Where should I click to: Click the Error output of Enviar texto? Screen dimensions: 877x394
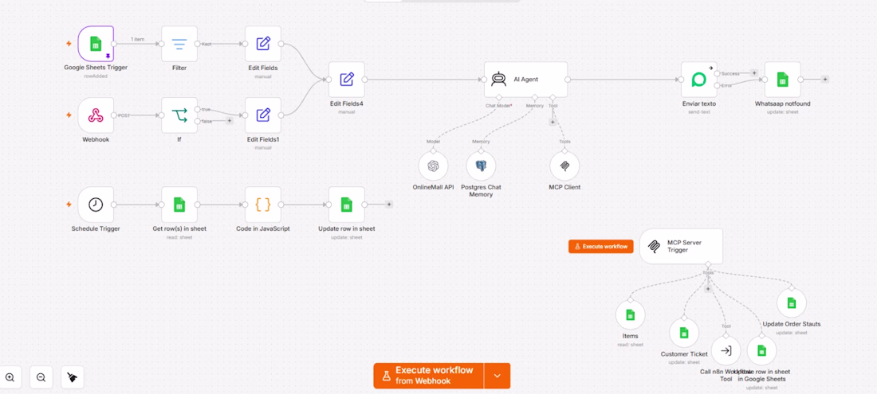717,85
